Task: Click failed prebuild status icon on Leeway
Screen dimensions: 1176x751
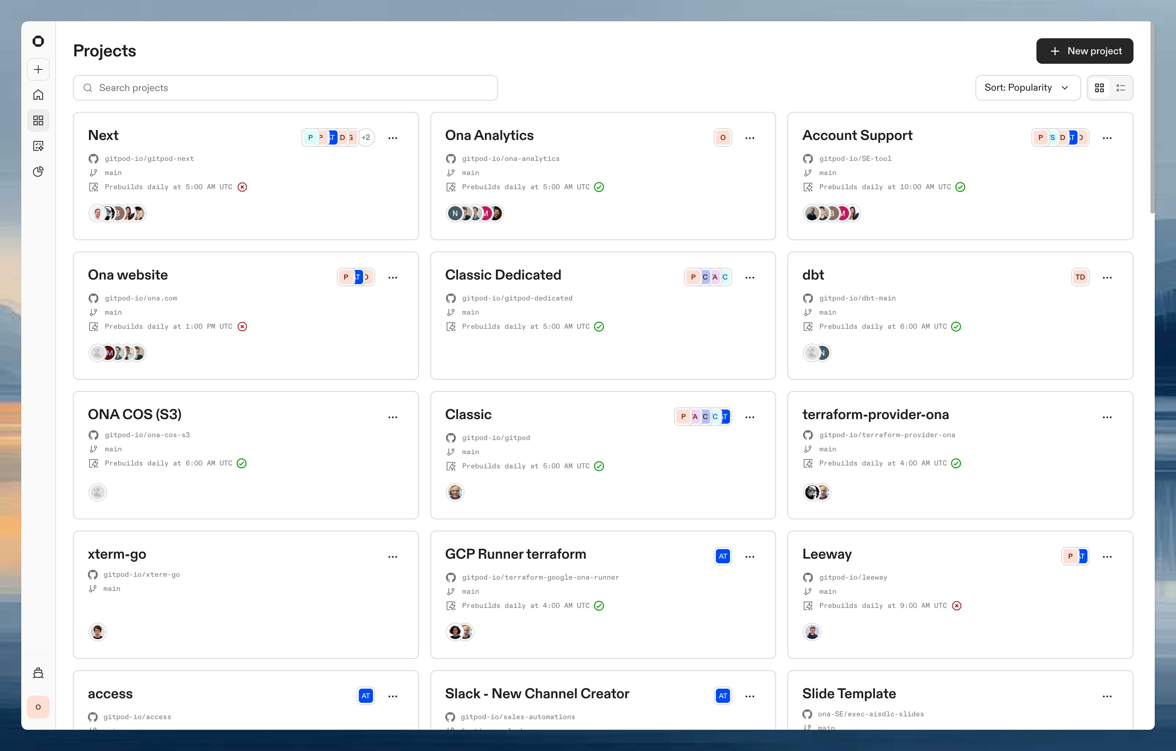Action: [x=957, y=605]
